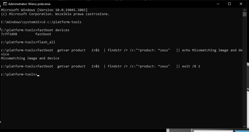Click the 'Missmatching image and device' output line

[x=30, y=58]
